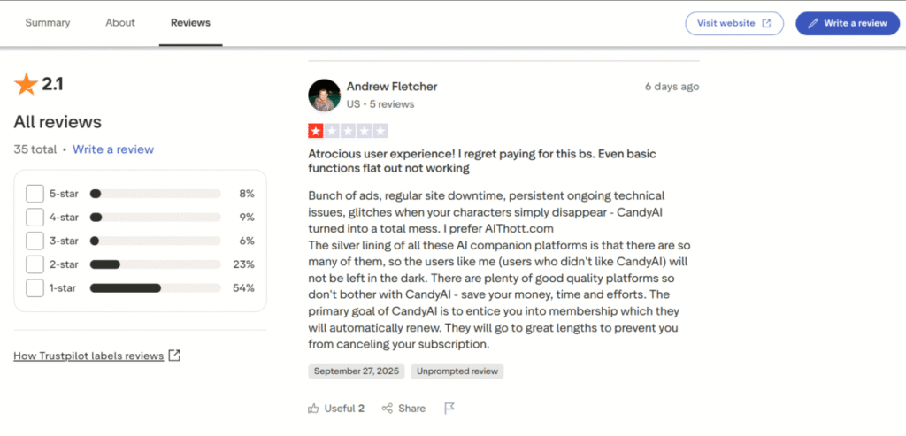Click the red one-star rating on review

[x=316, y=131]
